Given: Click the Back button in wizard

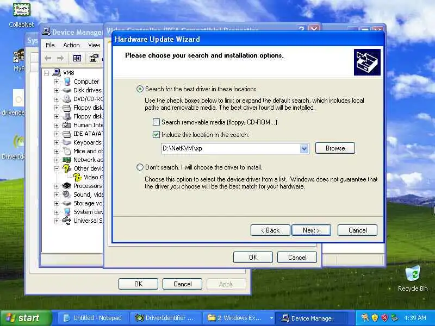Looking at the screenshot, I should (270, 230).
